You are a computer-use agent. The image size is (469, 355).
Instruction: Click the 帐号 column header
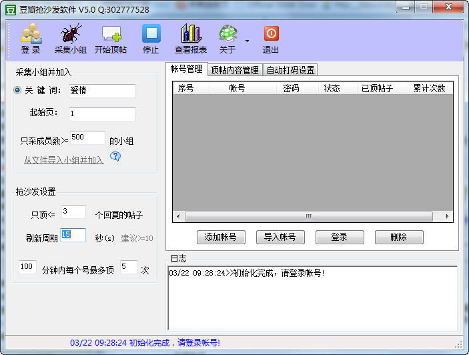(x=243, y=88)
